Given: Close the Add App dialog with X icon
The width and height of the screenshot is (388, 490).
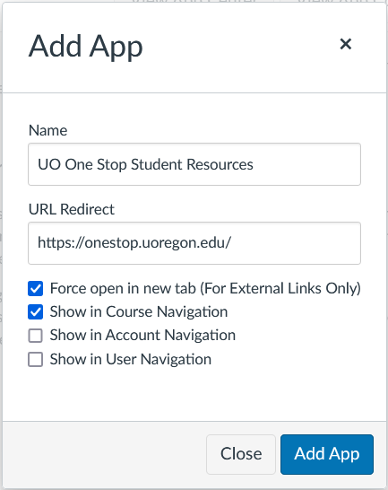Looking at the screenshot, I should coord(346,44).
